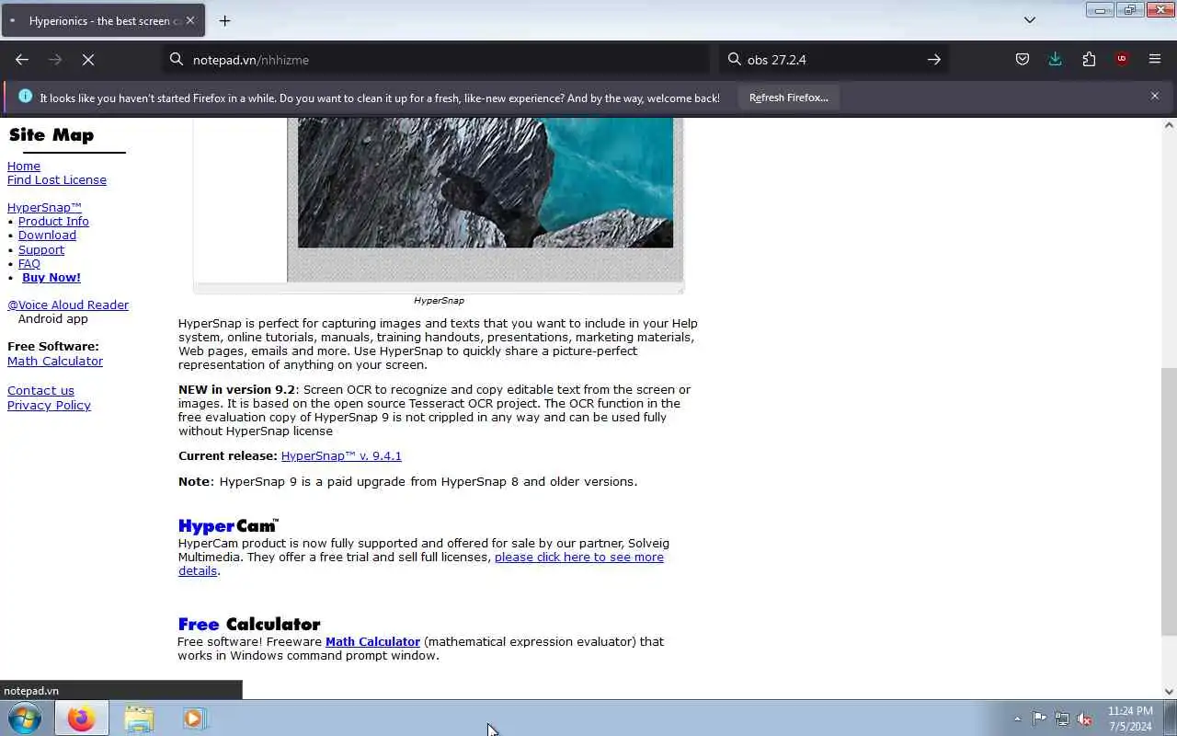Image resolution: width=1177 pixels, height=736 pixels.
Task: Open the Product Info link
Action: (x=53, y=222)
